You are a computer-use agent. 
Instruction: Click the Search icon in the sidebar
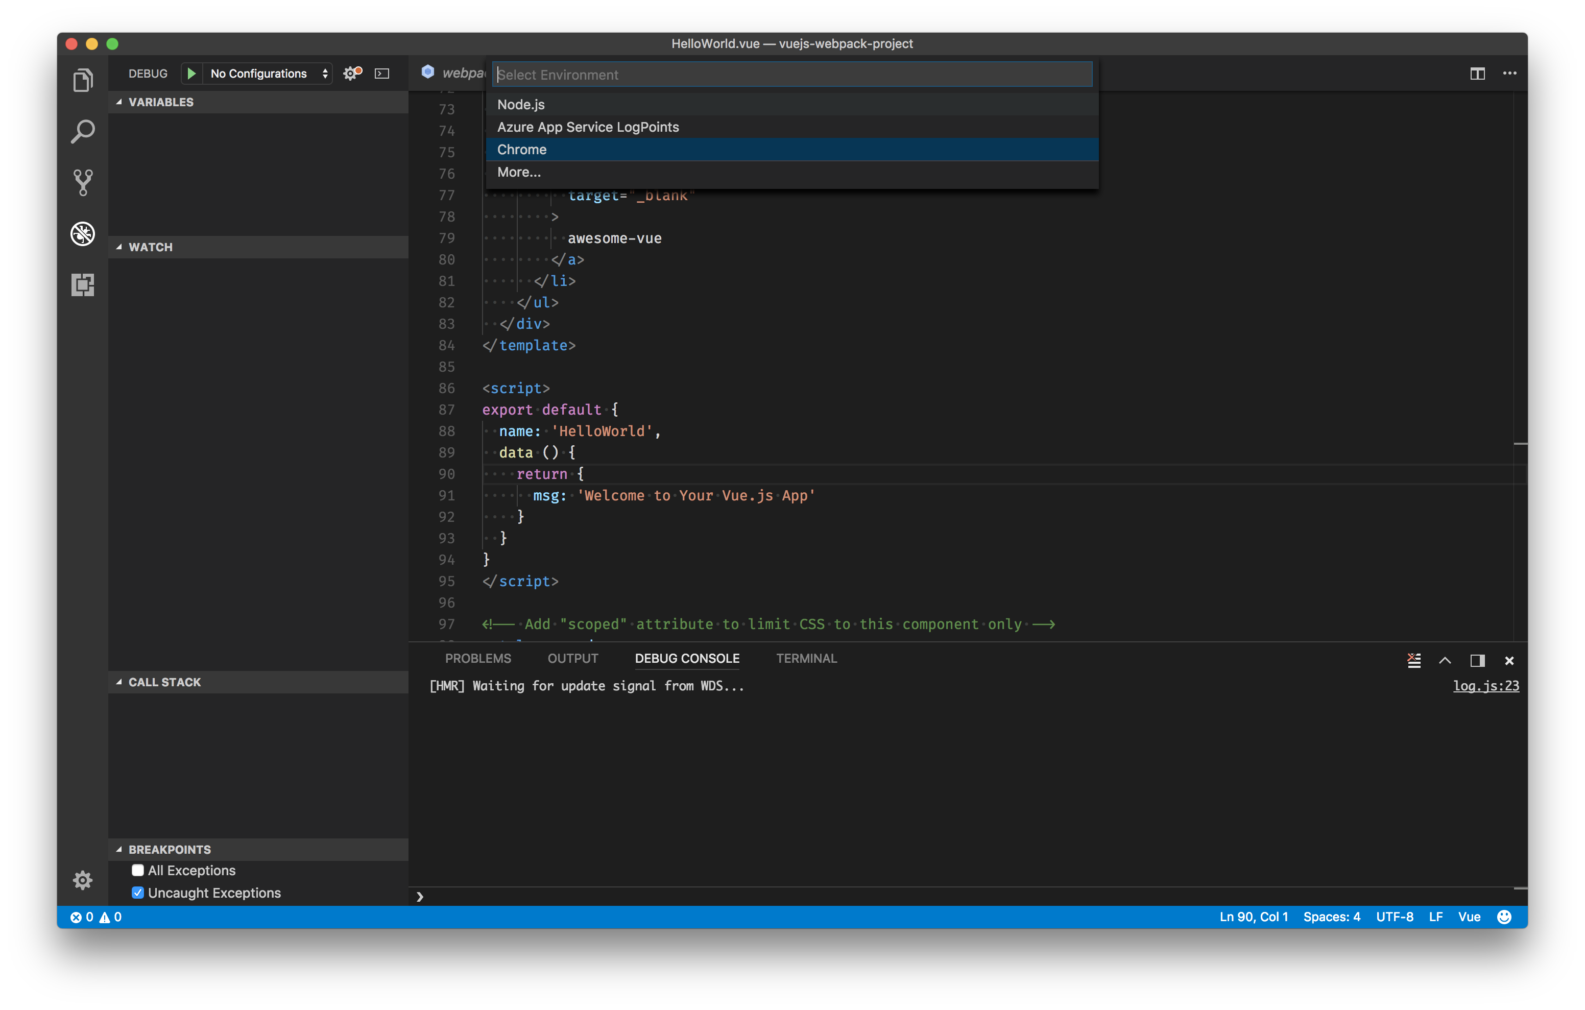pyautogui.click(x=82, y=129)
